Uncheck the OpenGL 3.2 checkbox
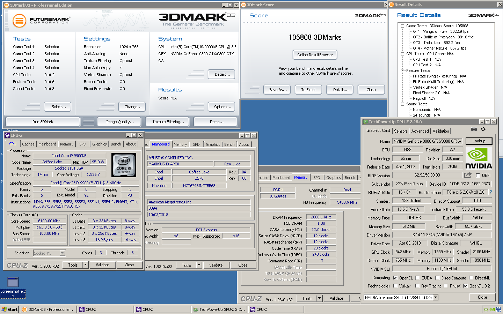Image resolution: width=503 pixels, height=314 pixels. pyautogui.click(x=465, y=286)
